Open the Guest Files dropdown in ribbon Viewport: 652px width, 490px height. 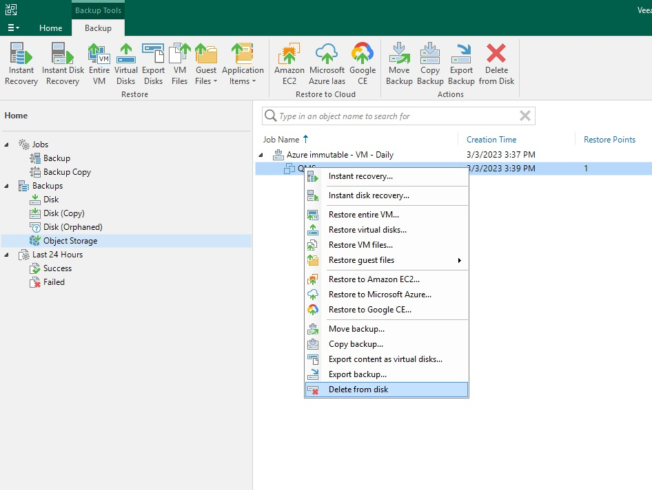pos(206,63)
